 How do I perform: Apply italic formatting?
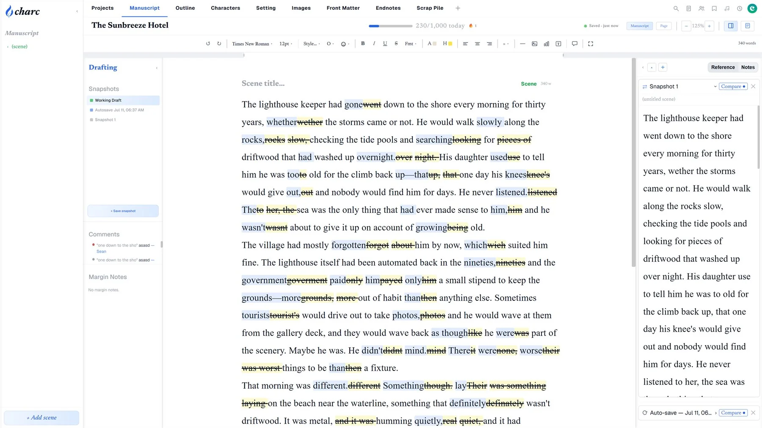click(374, 44)
